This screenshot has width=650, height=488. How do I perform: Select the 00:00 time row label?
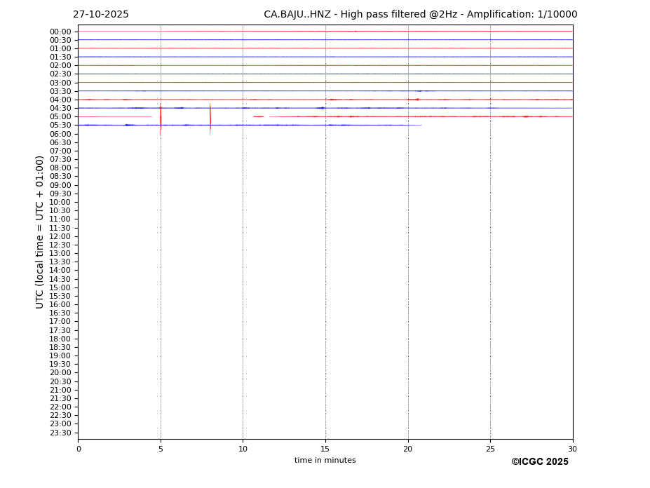[60, 32]
